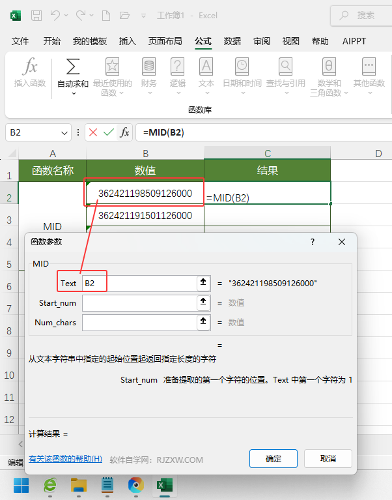Image resolution: width=392 pixels, height=500 pixels.
Task: Click the red cancel X in the formula bar
Action: coord(93,132)
